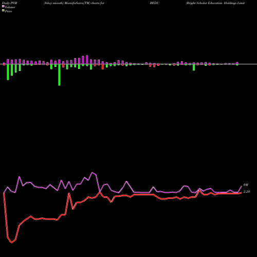Click the lowest point of the red price line
Image resolution: width=257 pixels, height=257 pixels.
pyautogui.click(x=11, y=243)
